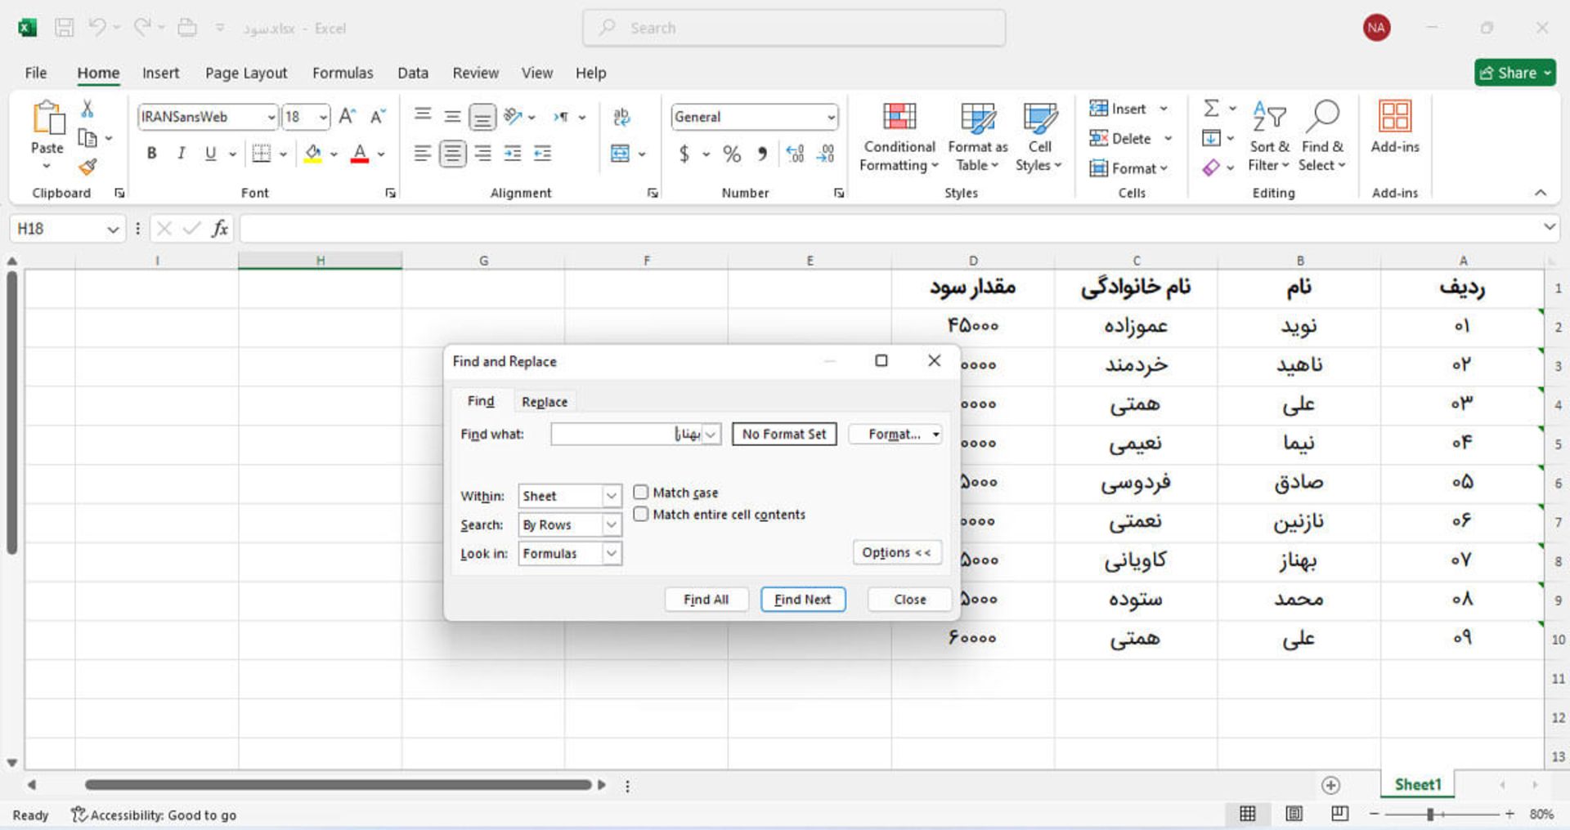Click the Wrap Text icon
Viewport: 1570px width, 830px height.
click(x=621, y=117)
